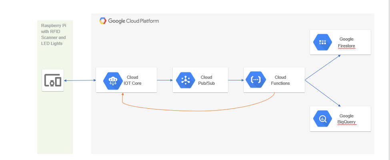Image resolution: width=390 pixels, height=160 pixels.
Task: Select arrow from IOT Core to Pub/Sub
Action: coord(165,80)
